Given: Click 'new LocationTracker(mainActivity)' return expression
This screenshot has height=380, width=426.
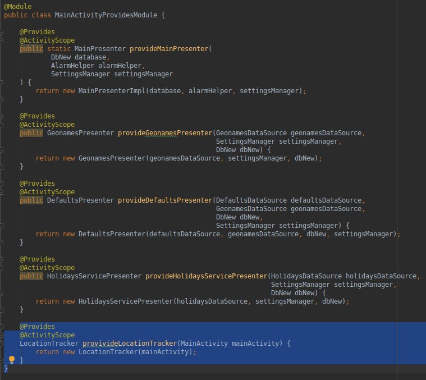Looking at the screenshot, I should 128,352.
